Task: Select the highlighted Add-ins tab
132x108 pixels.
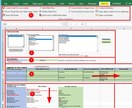Action: point(104,4)
